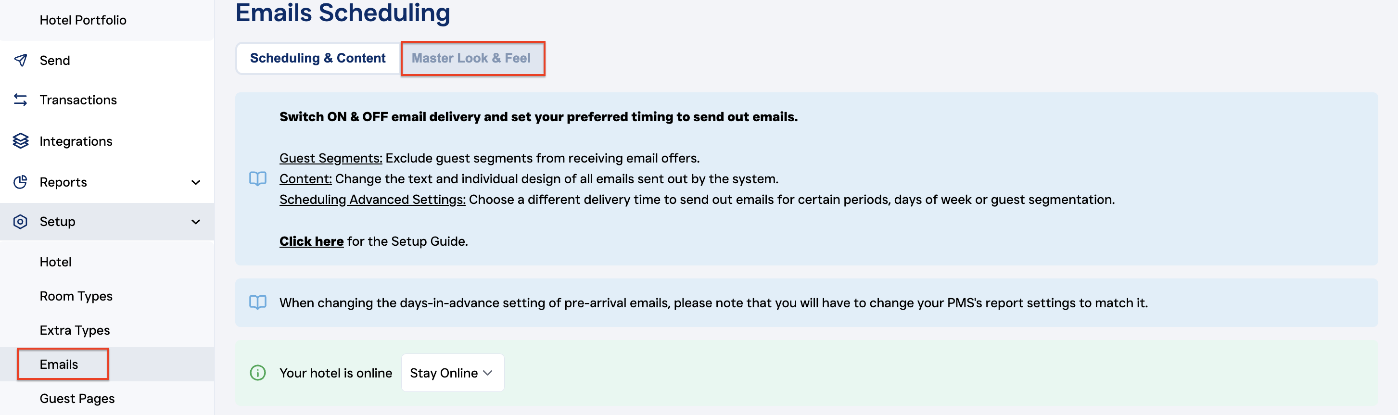Image resolution: width=1398 pixels, height=415 pixels.
Task: Open the Guest Segments link
Action: click(330, 158)
